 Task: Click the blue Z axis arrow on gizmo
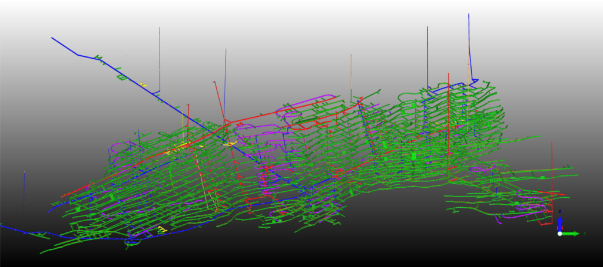point(559,223)
